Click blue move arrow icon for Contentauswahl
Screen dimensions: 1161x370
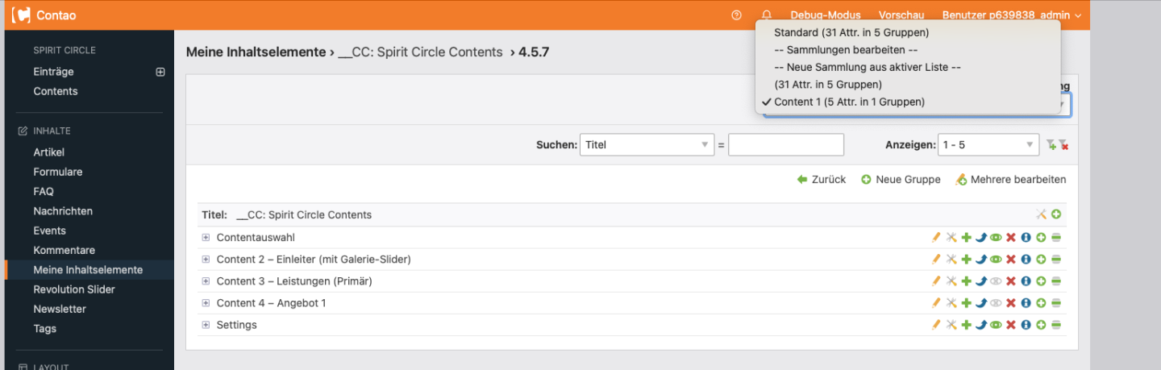980,238
